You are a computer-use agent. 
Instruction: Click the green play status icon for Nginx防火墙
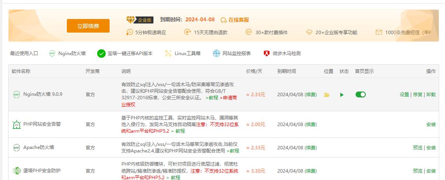342,95
